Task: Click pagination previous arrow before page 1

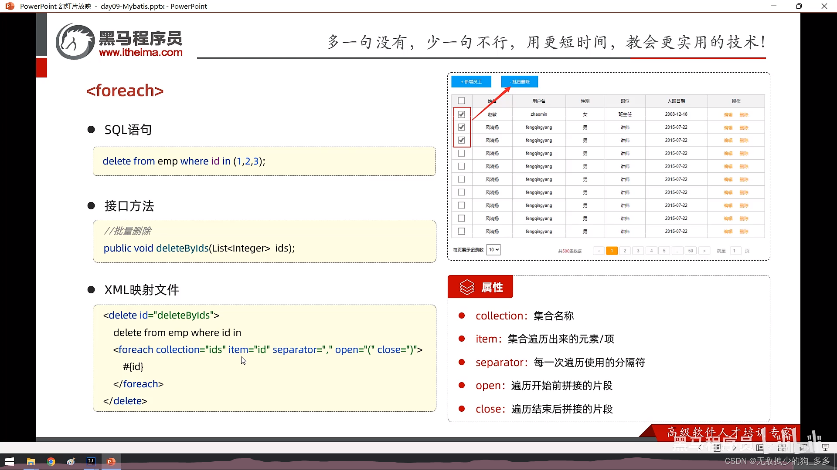Action: tap(599, 251)
